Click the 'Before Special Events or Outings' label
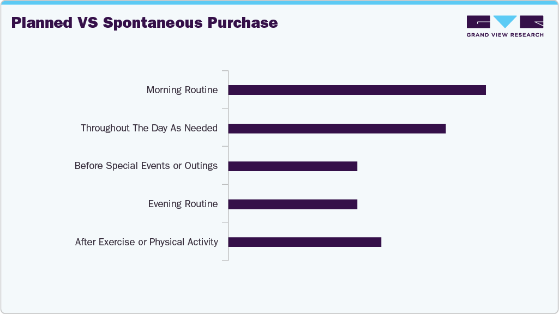 146,166
